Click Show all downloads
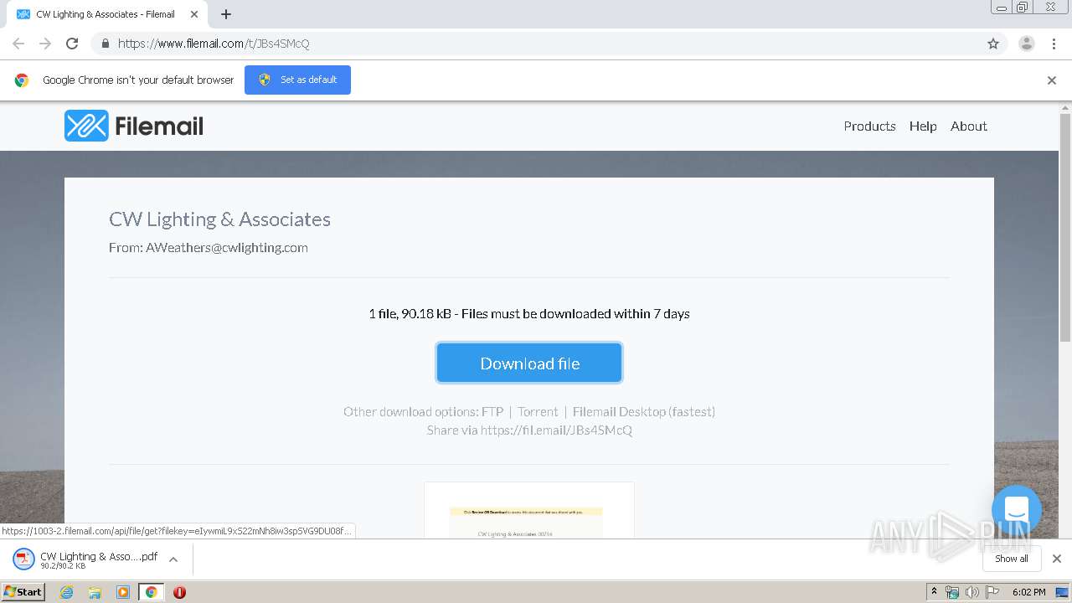The height and width of the screenshot is (603, 1072). [x=1012, y=559]
